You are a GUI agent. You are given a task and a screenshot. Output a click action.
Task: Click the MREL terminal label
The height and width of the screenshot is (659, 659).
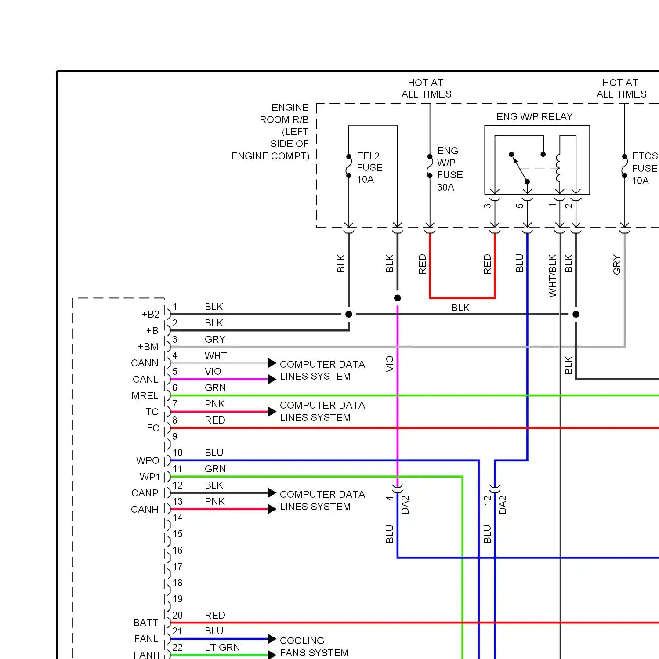click(x=145, y=395)
